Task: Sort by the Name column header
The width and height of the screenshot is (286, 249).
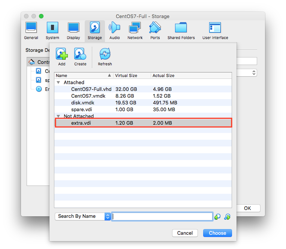Action: click(x=84, y=75)
